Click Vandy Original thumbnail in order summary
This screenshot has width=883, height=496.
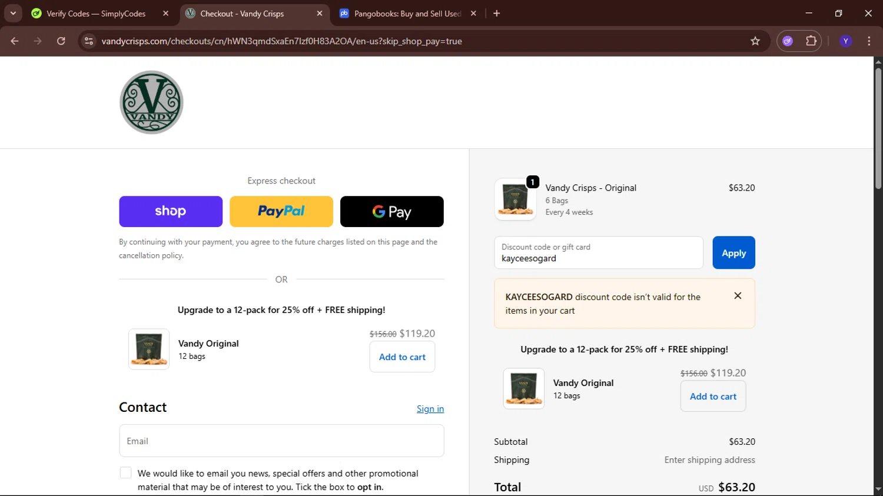click(x=524, y=388)
